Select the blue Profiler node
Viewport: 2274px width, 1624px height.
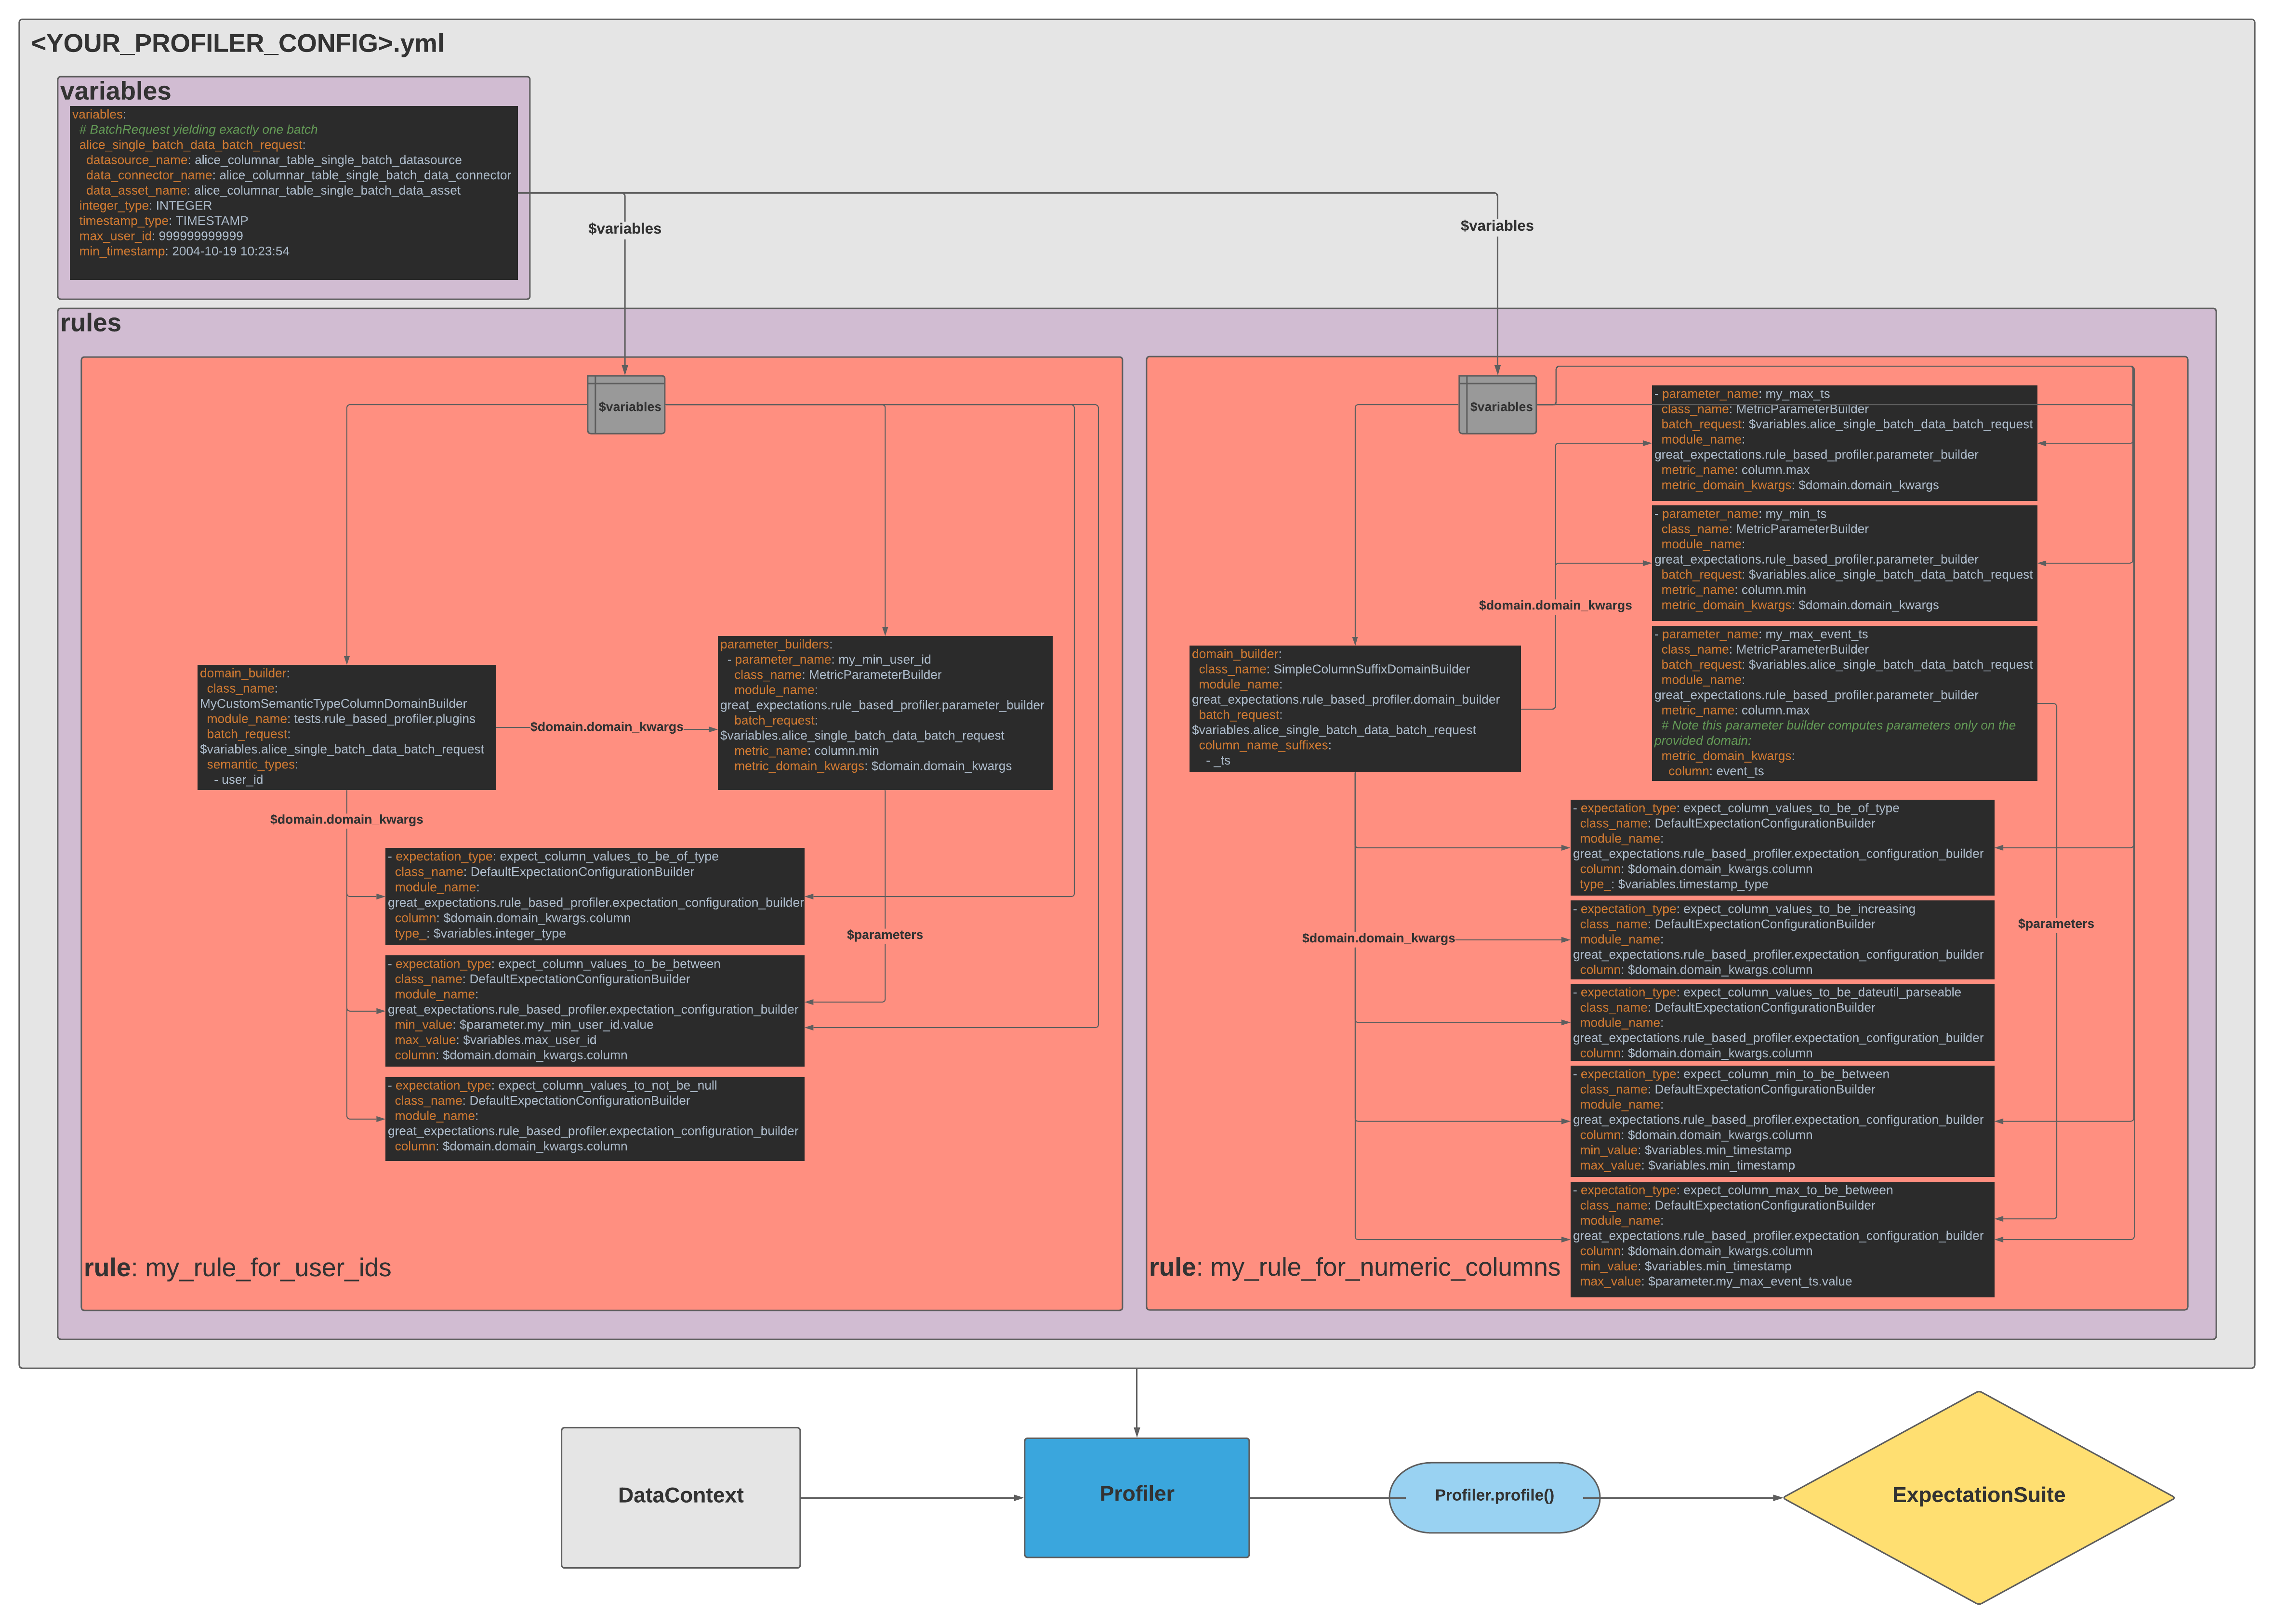[x=1136, y=1495]
